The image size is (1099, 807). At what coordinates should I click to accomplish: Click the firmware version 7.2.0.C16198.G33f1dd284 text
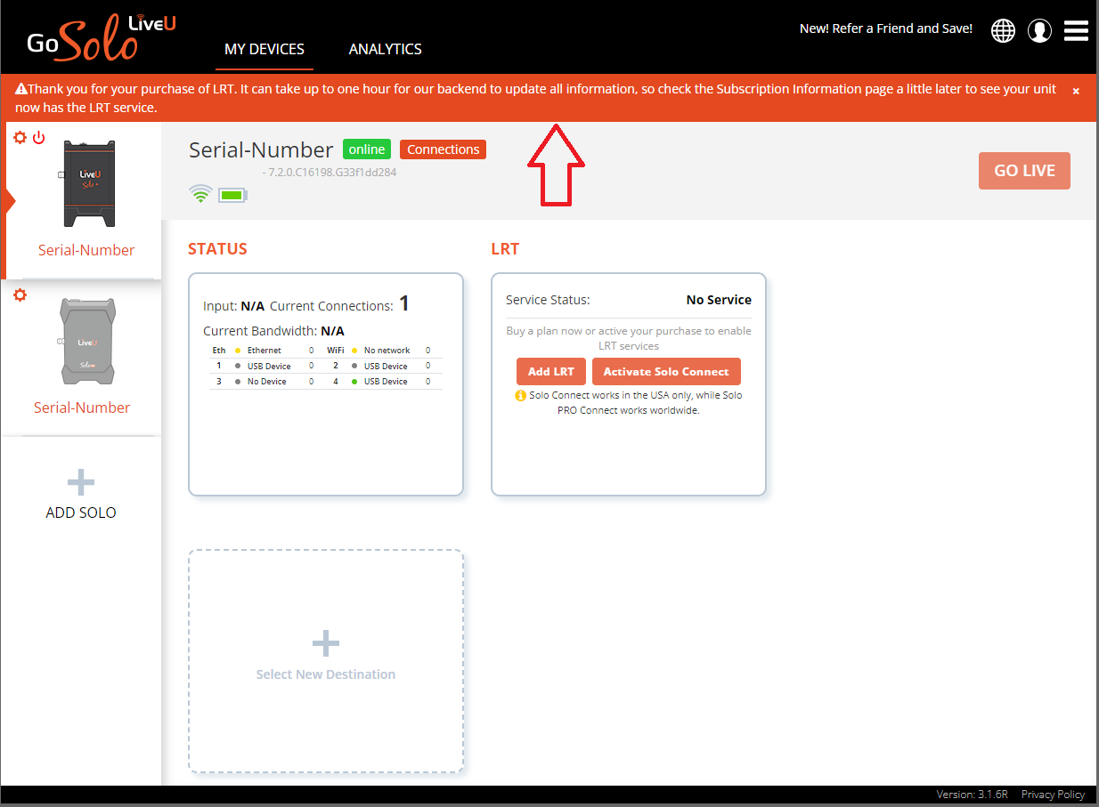(332, 173)
